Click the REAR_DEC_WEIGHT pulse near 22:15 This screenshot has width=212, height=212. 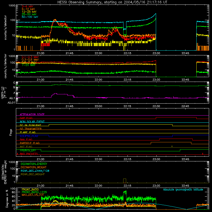pos(125,181)
